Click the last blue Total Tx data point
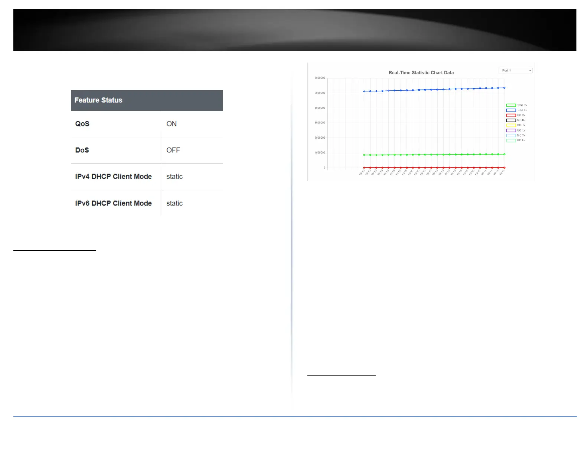 point(504,88)
